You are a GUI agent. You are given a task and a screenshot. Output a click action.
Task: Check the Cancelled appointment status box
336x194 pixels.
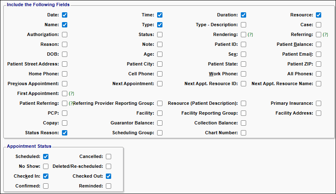(108, 157)
